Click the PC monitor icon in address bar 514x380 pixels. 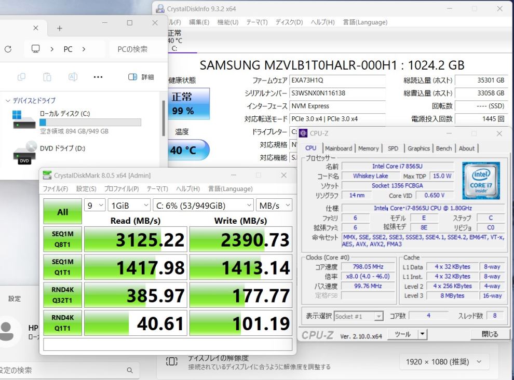(x=35, y=49)
